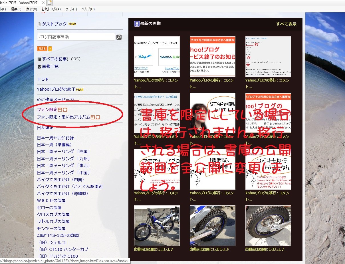Open the ツール(T) menu

click(x=71, y=9)
